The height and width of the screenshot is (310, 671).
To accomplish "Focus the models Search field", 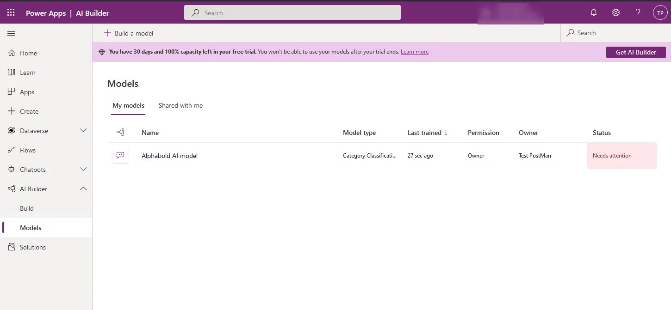I will coord(616,33).
